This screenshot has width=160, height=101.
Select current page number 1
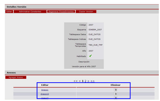point(83,81)
